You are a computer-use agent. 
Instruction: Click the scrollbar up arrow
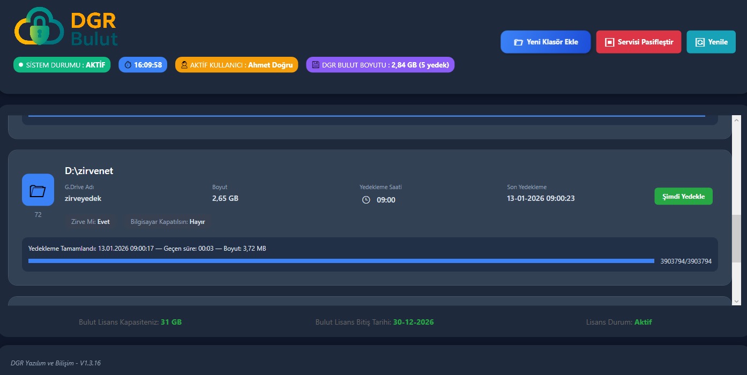(736, 119)
